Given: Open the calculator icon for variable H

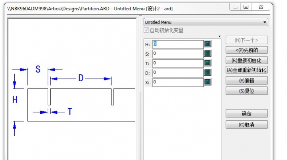Looking at the screenshot, I should tap(208, 44).
